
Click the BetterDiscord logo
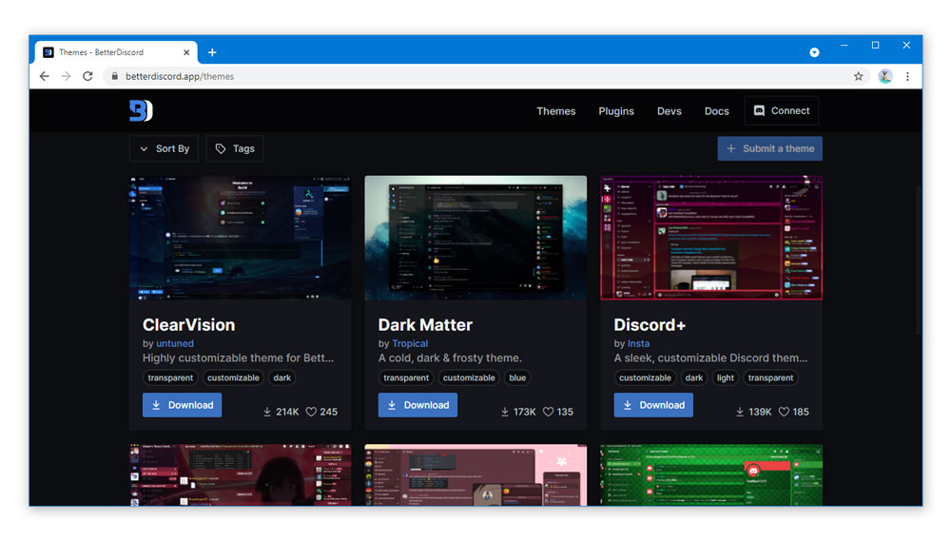[141, 111]
